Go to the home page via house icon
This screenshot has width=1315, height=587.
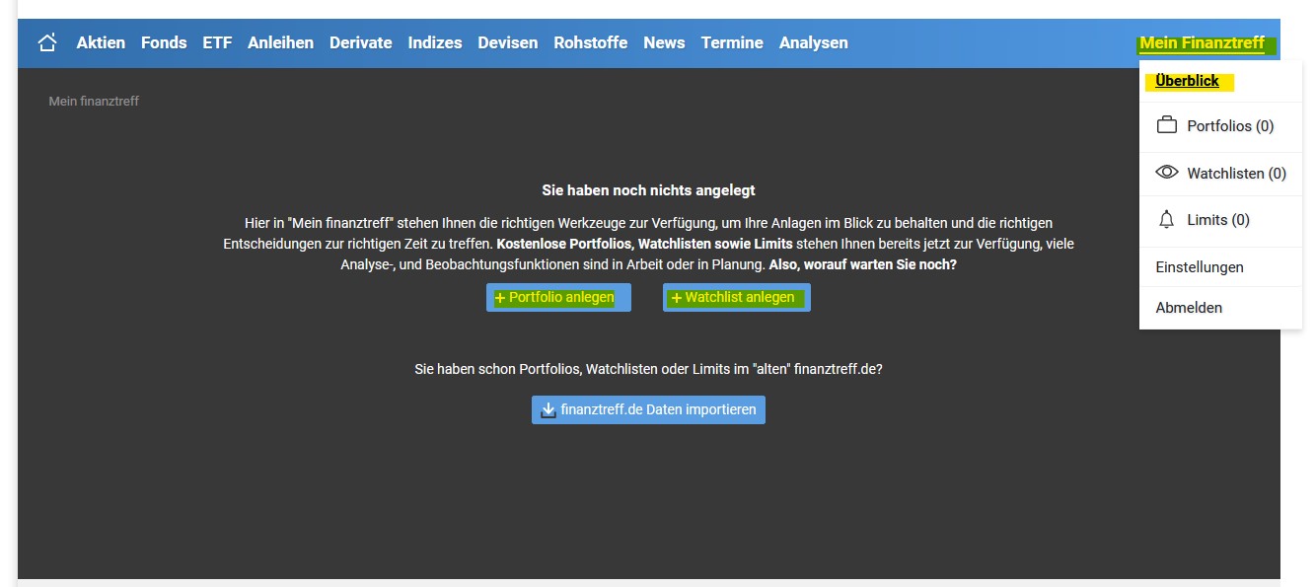(47, 42)
